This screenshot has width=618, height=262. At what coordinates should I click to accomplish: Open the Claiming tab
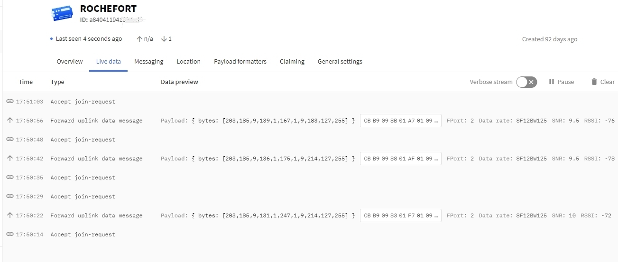[292, 62]
